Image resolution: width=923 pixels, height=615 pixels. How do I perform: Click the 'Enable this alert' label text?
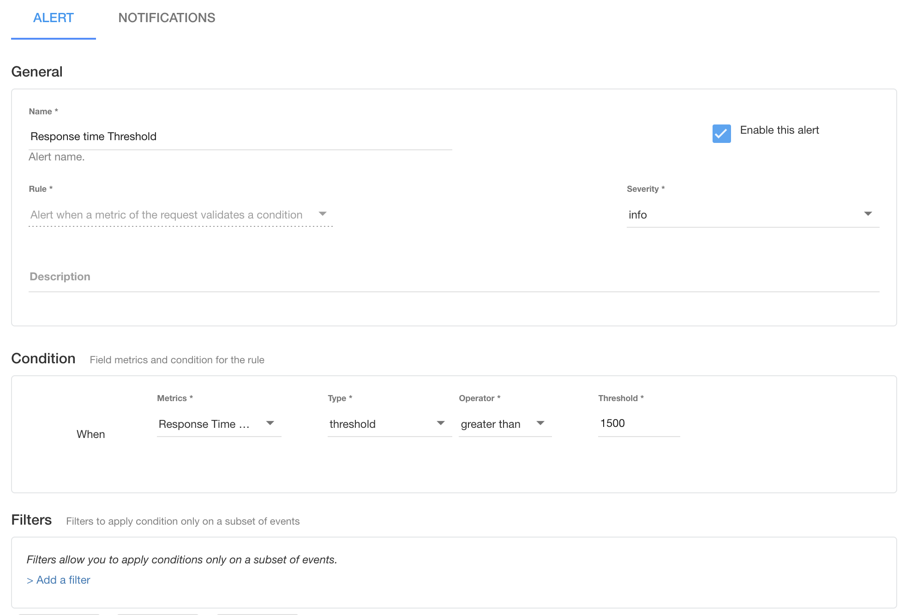coord(779,130)
